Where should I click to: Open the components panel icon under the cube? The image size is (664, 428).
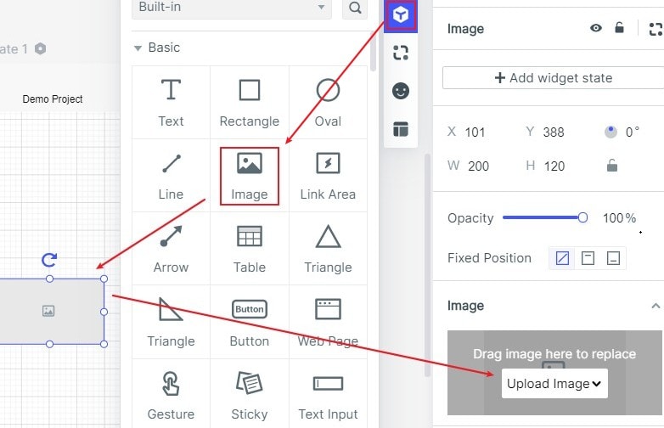(x=401, y=53)
